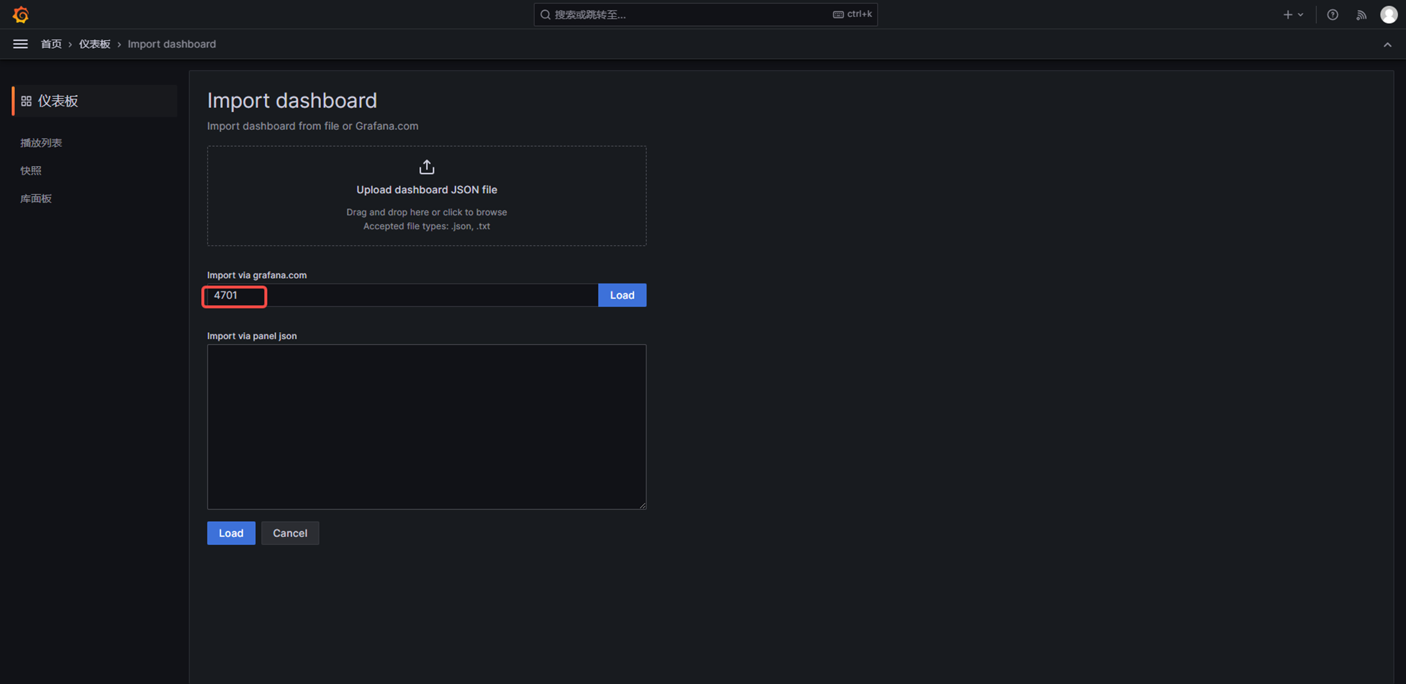Open 快照 in sidebar

[x=30, y=171]
